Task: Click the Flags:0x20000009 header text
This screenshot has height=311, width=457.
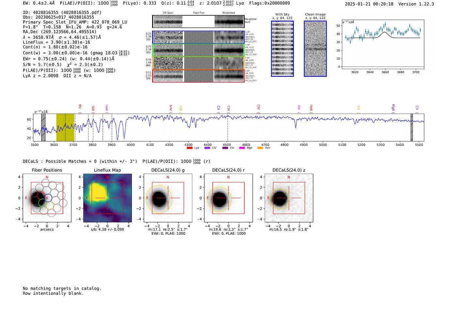Action: tap(269, 3)
